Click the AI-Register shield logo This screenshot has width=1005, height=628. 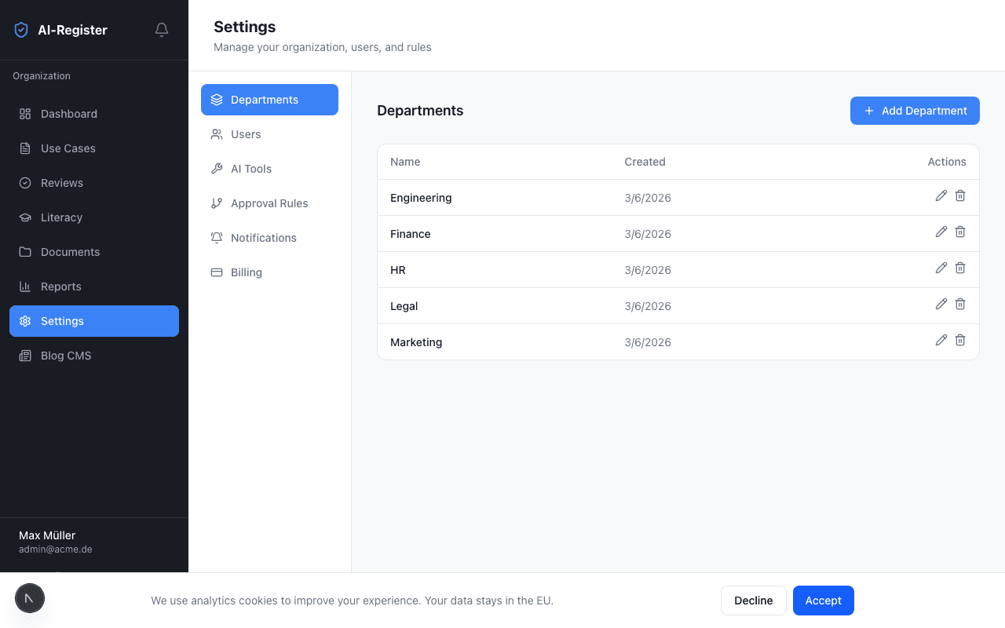20,29
